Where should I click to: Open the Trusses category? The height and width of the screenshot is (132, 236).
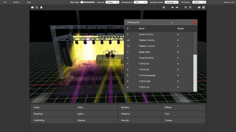click(x=184, y=120)
